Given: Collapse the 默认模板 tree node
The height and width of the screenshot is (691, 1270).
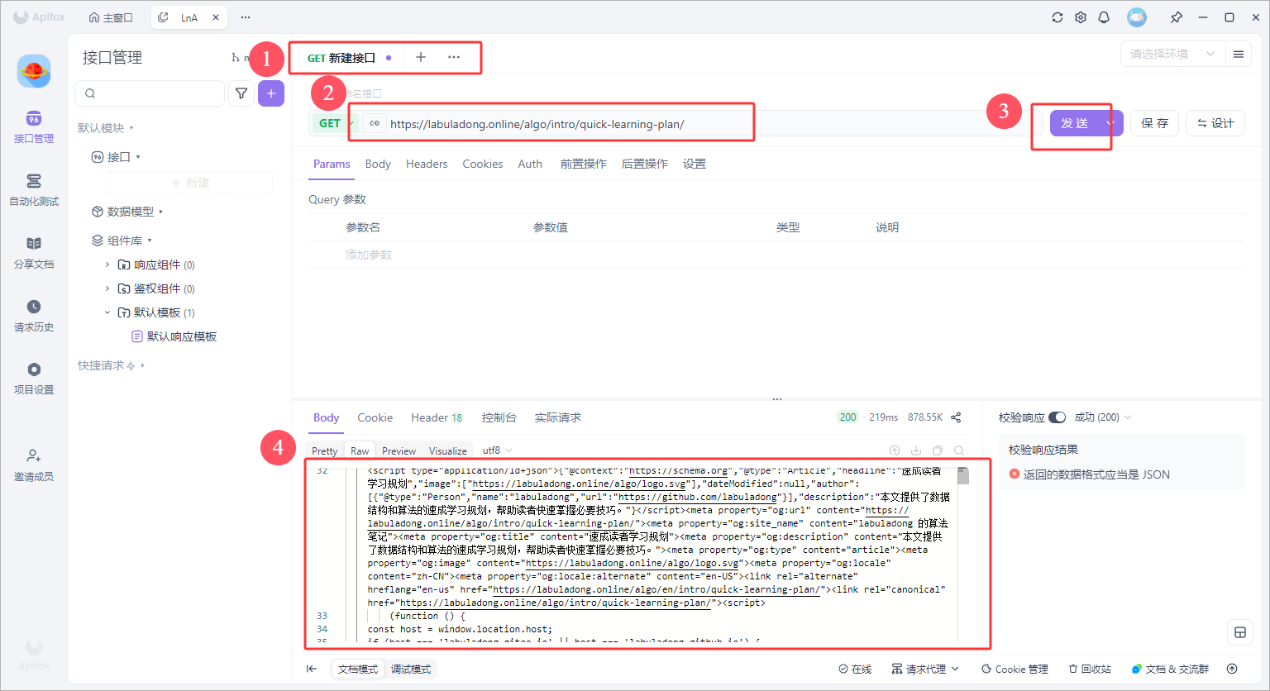Looking at the screenshot, I should coord(107,312).
